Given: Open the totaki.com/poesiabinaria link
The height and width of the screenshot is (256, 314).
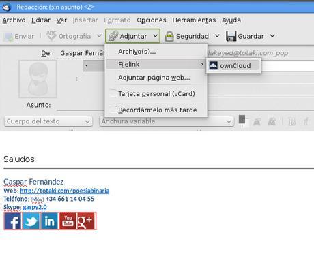Looking at the screenshot, I should (65, 191).
